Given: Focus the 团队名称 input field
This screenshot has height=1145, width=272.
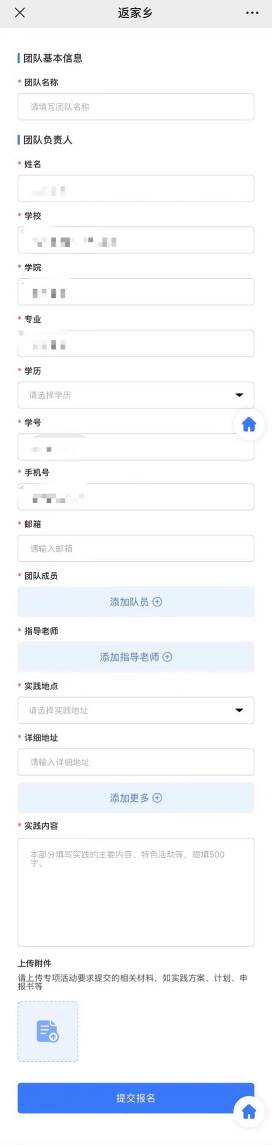Looking at the screenshot, I should tap(136, 106).
